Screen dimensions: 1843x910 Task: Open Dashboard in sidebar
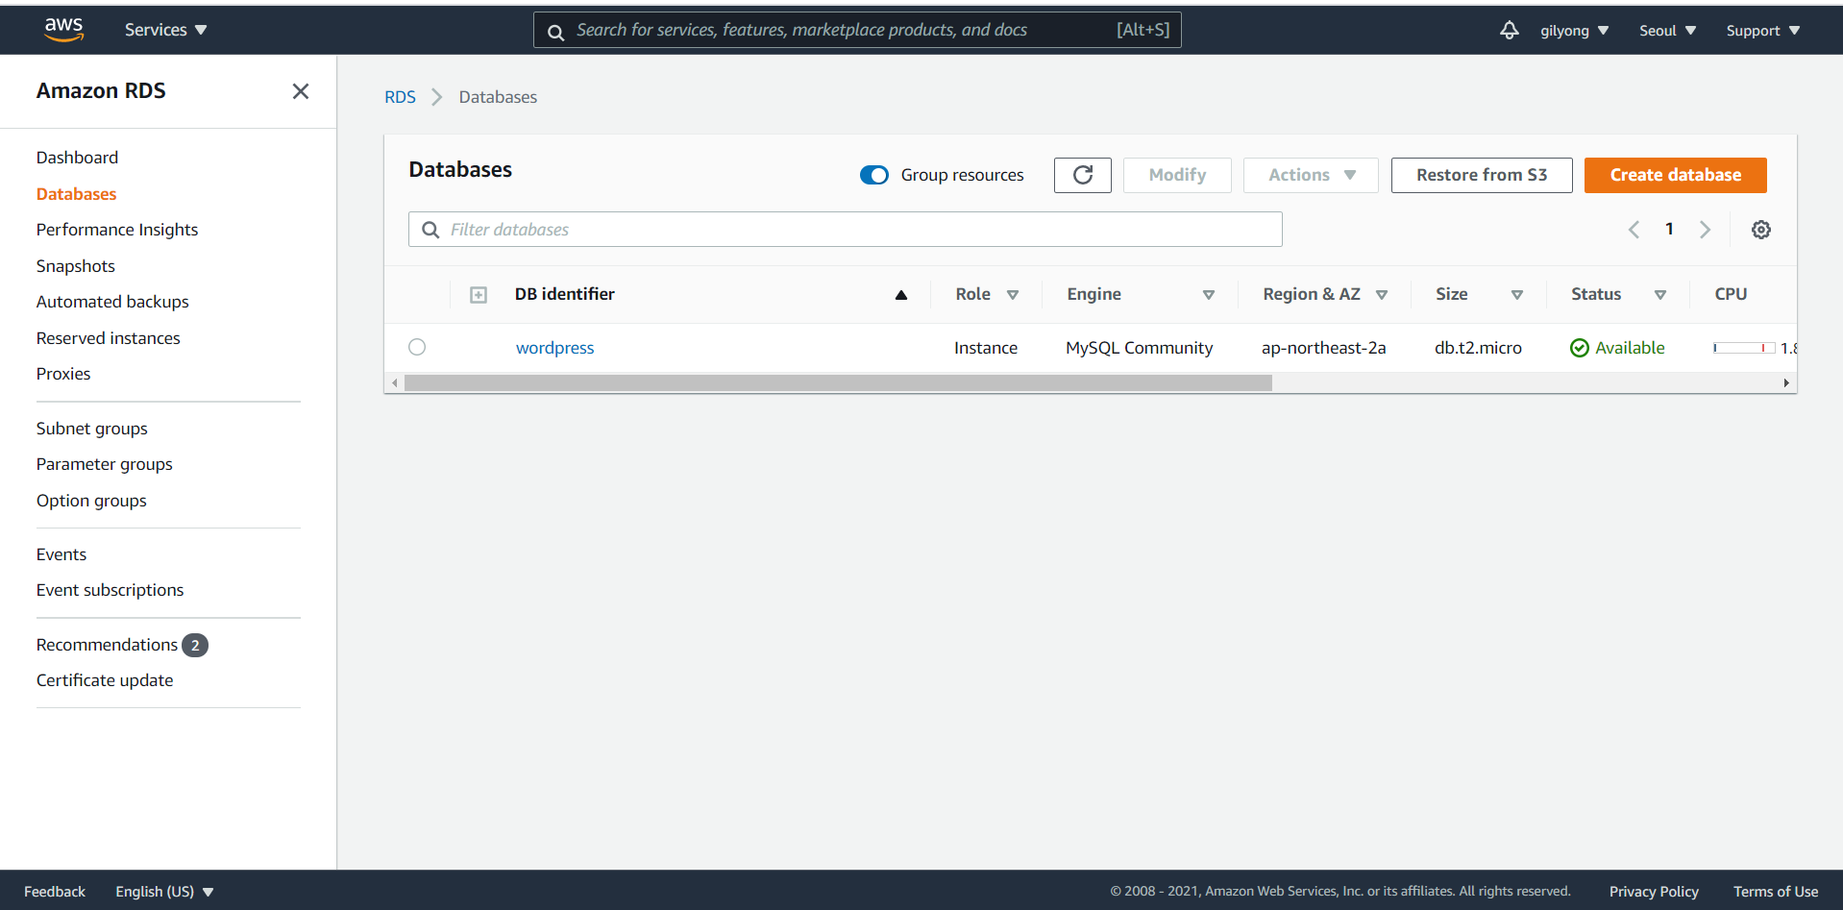pyautogui.click(x=77, y=158)
